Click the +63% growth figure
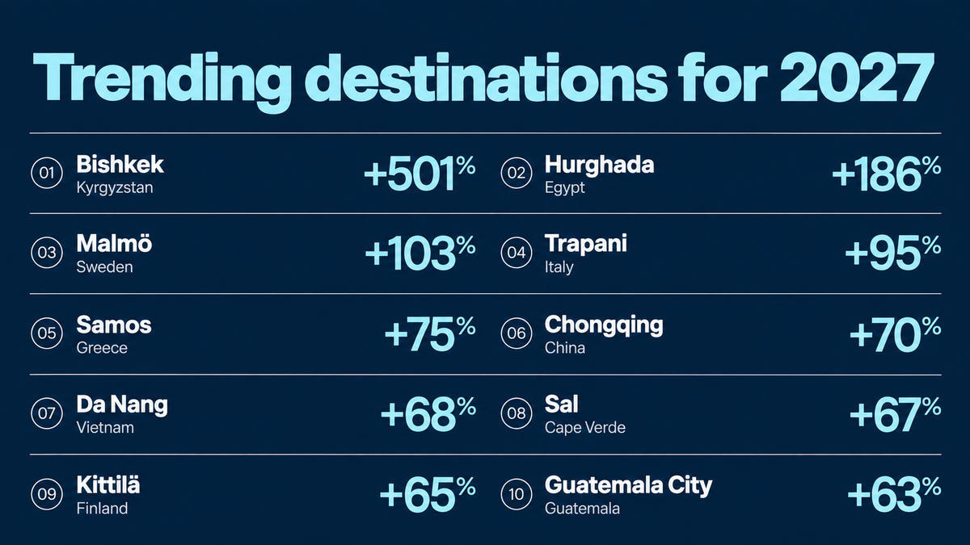Viewport: 970px width, 545px height. point(894,495)
